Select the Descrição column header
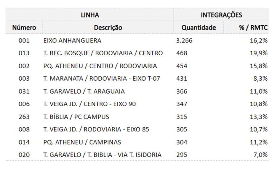 click(108, 27)
